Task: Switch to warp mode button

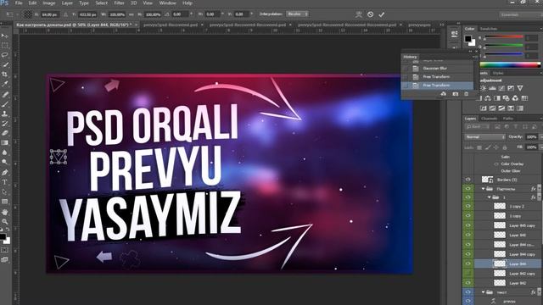Action: pos(359,14)
